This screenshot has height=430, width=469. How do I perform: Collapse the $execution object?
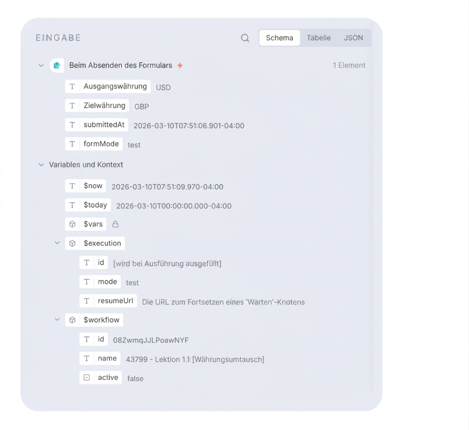pyautogui.click(x=57, y=243)
